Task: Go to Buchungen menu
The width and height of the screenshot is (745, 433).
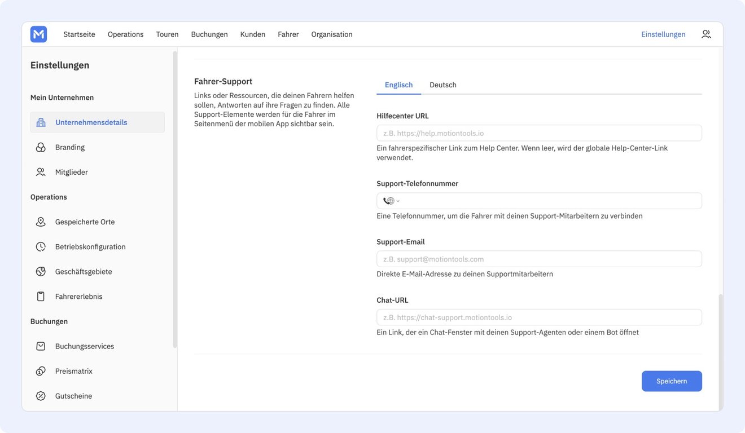Action: pos(209,34)
